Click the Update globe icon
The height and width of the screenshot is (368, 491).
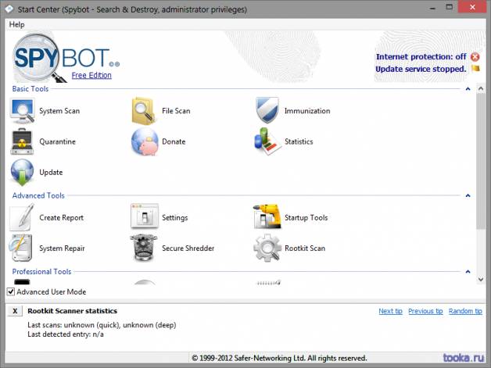coord(22,172)
